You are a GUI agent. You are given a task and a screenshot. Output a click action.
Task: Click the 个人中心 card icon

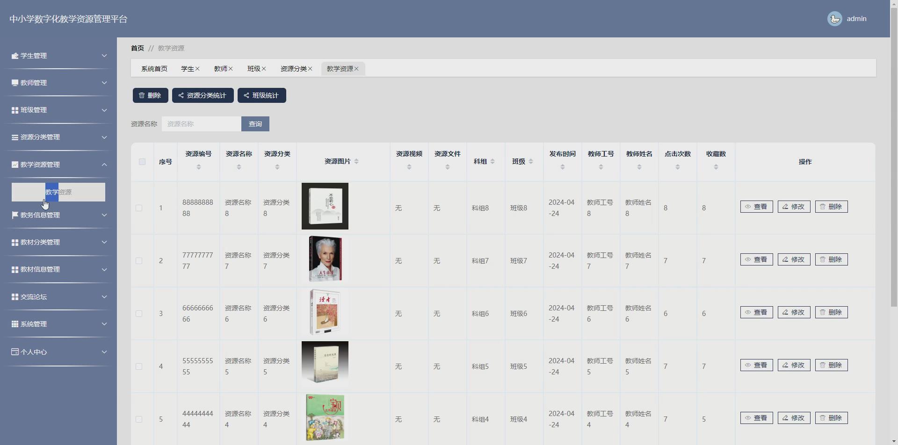tap(15, 352)
